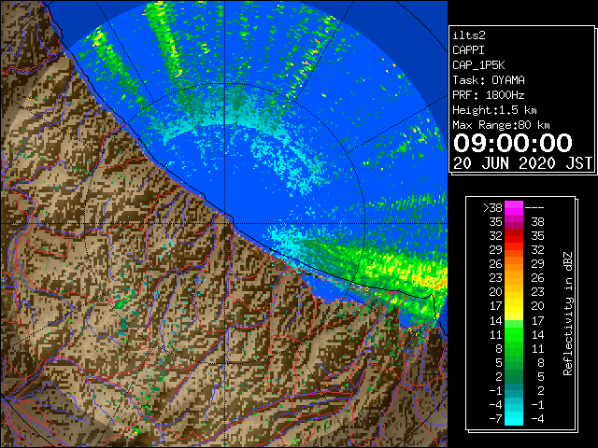
Task: Click the --- legend entry at top right
Action: tap(534, 208)
